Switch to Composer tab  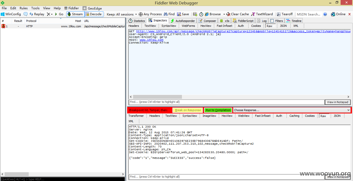coord(207,21)
